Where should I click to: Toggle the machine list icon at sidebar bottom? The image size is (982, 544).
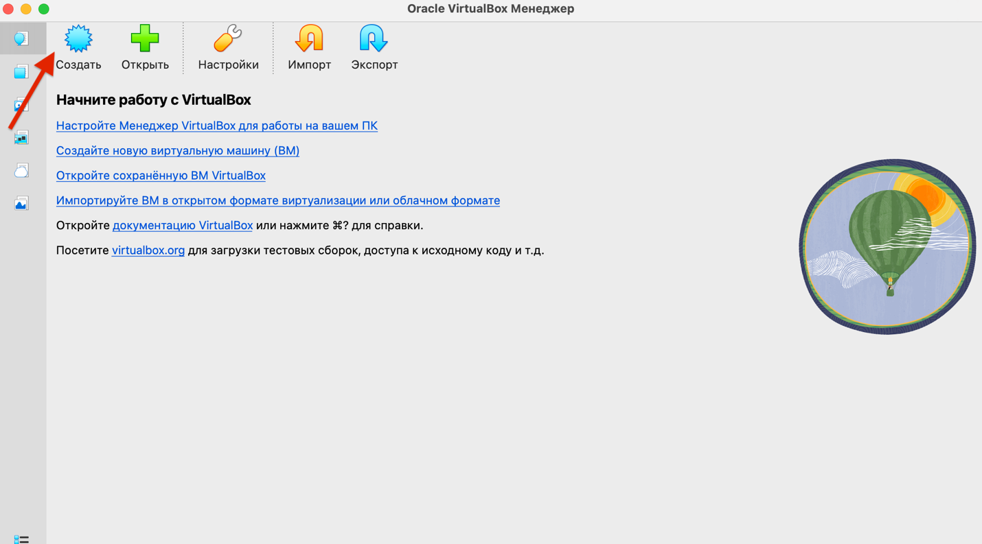tap(21, 539)
